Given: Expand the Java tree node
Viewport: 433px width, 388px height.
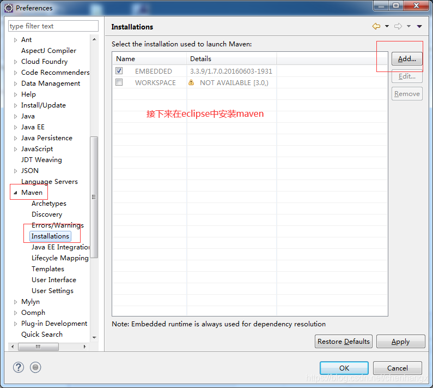Looking at the screenshot, I should (x=15, y=117).
